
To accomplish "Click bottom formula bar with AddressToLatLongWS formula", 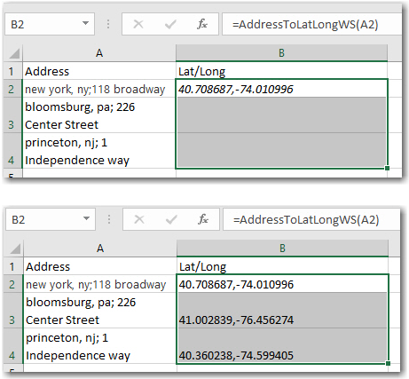I will (x=311, y=219).
